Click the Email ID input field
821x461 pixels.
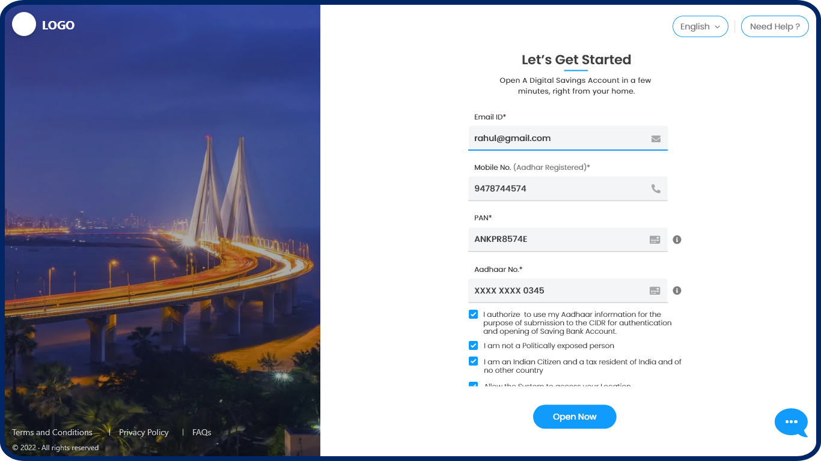pyautogui.click(x=559, y=138)
